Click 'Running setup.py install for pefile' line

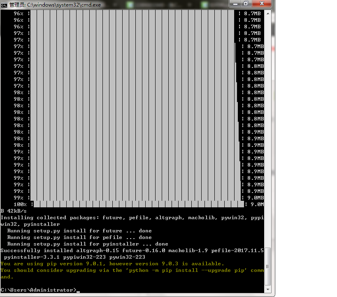tap(79, 237)
